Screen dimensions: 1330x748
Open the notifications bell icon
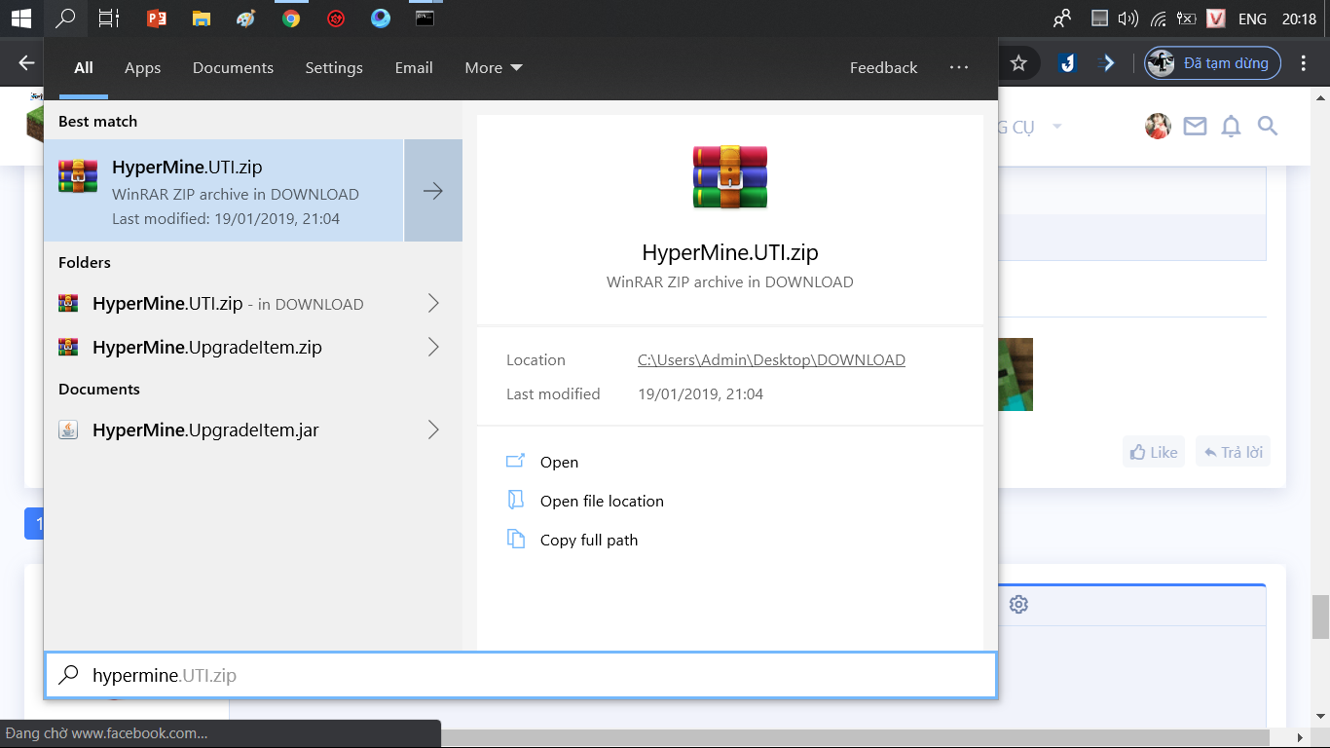coord(1231,126)
